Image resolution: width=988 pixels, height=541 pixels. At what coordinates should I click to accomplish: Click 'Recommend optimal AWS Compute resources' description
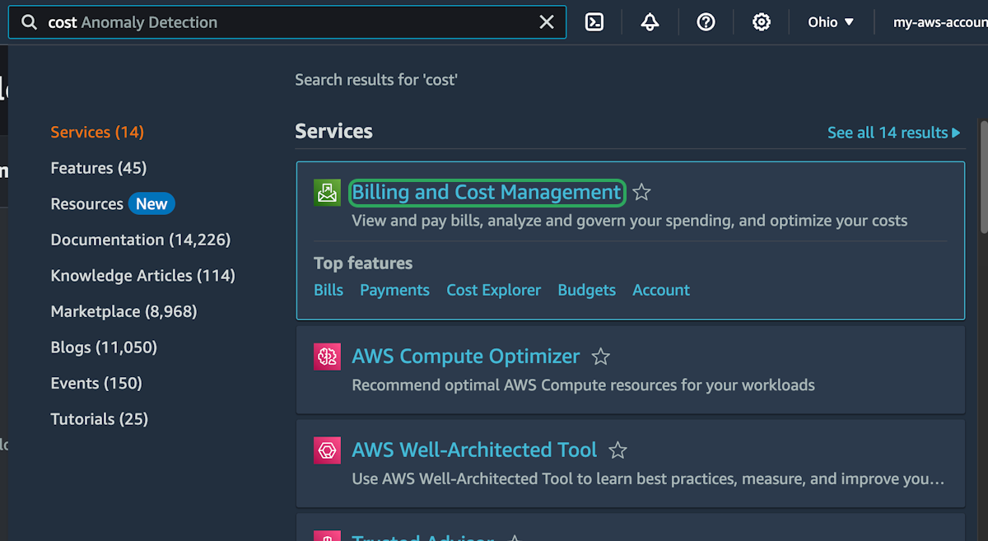tap(583, 385)
